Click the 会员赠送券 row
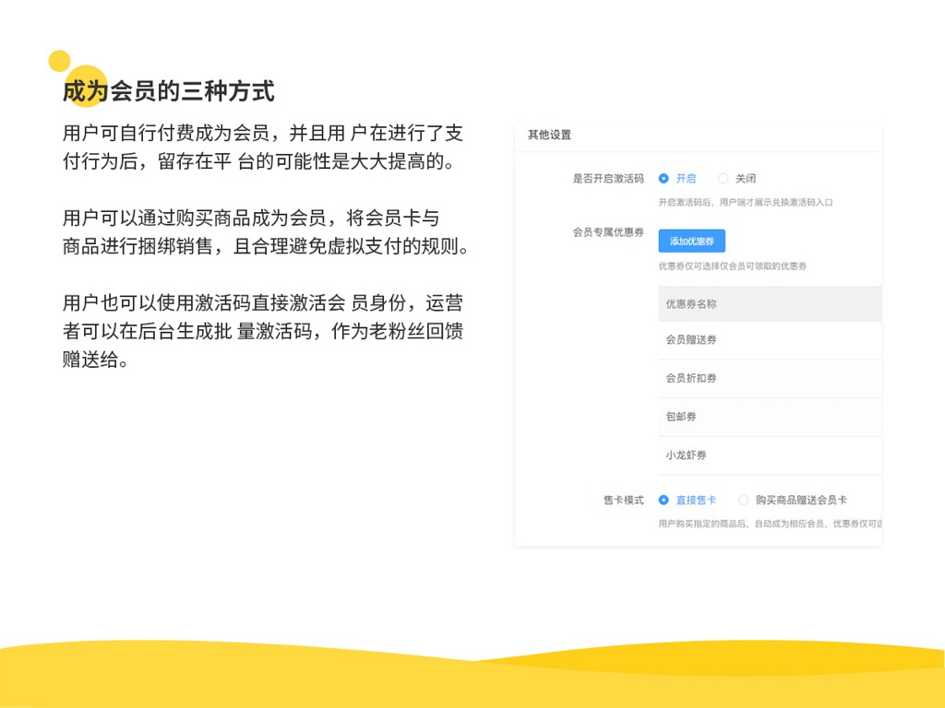 click(x=770, y=340)
